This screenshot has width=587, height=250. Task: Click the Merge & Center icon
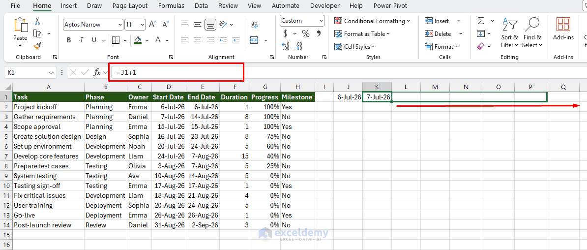coord(254,40)
